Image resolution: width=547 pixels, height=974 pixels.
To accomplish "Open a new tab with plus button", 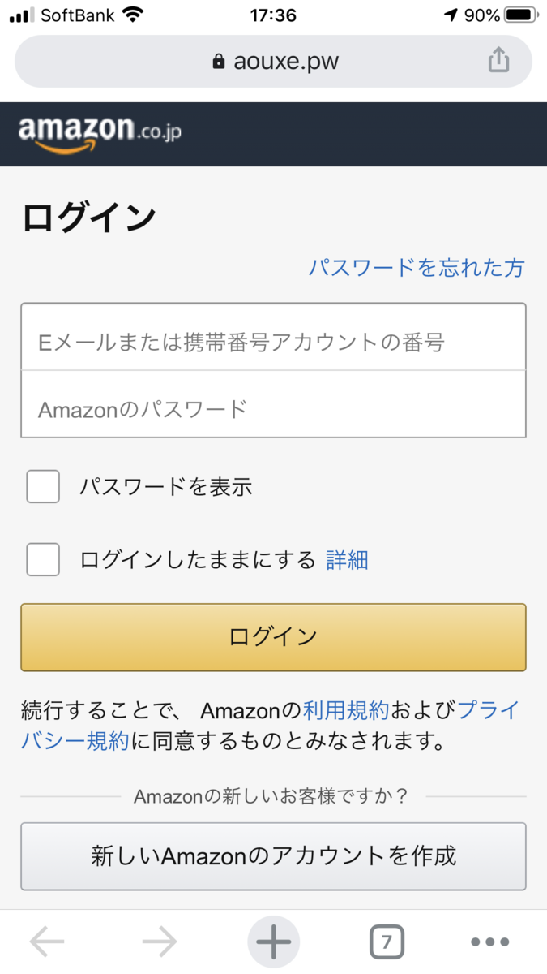I will tap(273, 942).
